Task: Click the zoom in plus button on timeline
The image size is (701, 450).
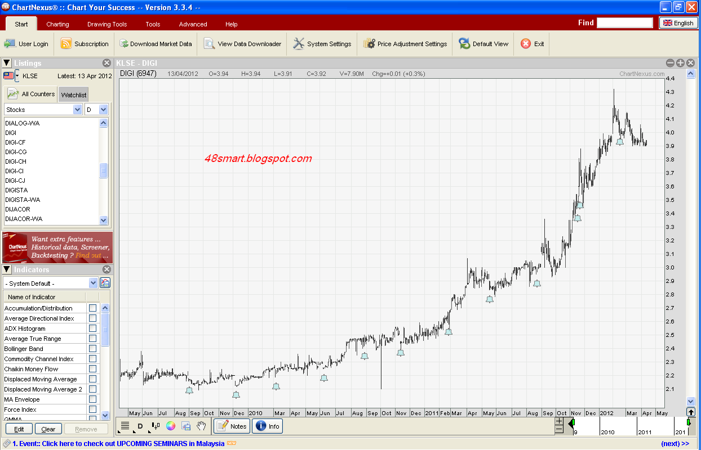Action: 559,421
